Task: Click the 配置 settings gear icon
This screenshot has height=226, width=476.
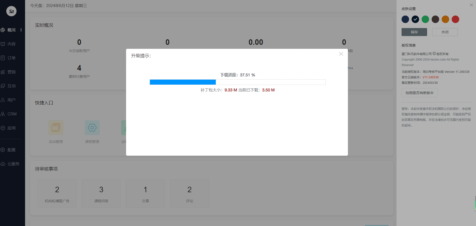Action: [3, 150]
